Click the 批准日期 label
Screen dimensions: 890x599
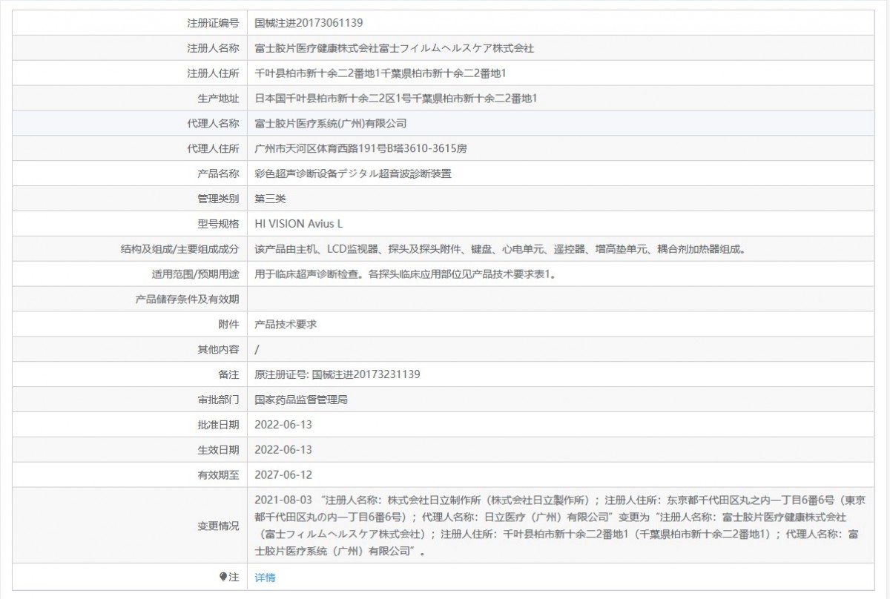pos(218,425)
